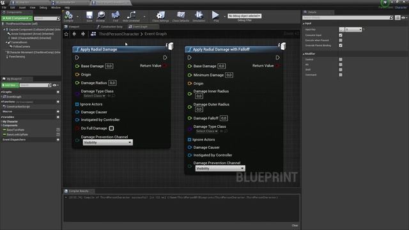
Task: Click Clear in the Compiler Results panel
Action: tap(295, 226)
